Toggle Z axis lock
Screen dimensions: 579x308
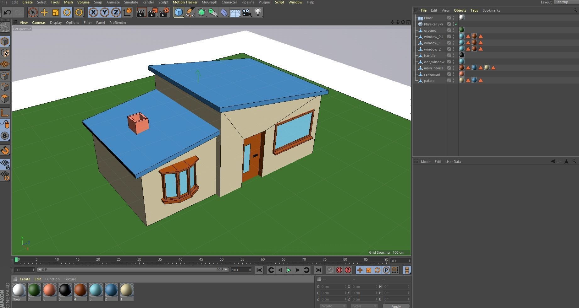116,12
